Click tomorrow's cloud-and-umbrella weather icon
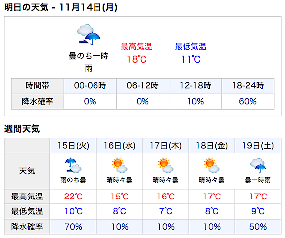The image size is (285, 238). [x=89, y=35]
